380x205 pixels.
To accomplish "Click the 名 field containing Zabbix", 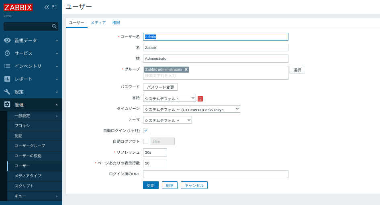I will [216, 47].
